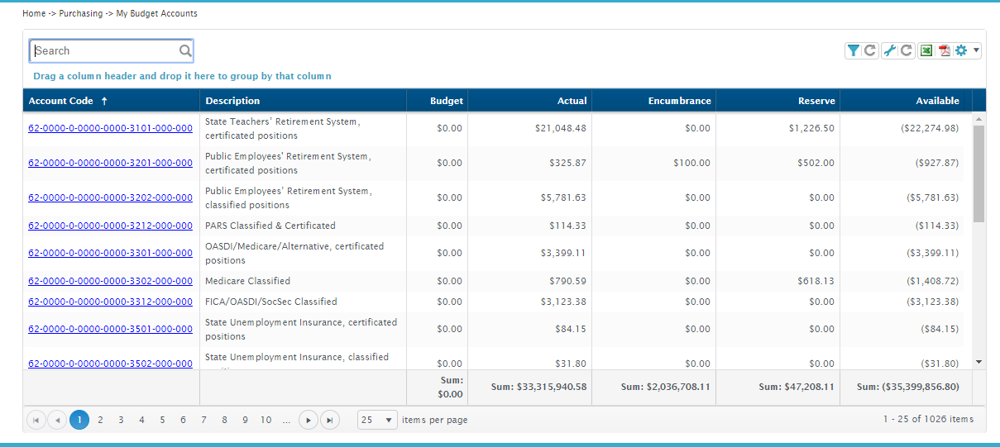Open the gear settings icon
The height and width of the screenshot is (447, 1000).
pos(961,50)
